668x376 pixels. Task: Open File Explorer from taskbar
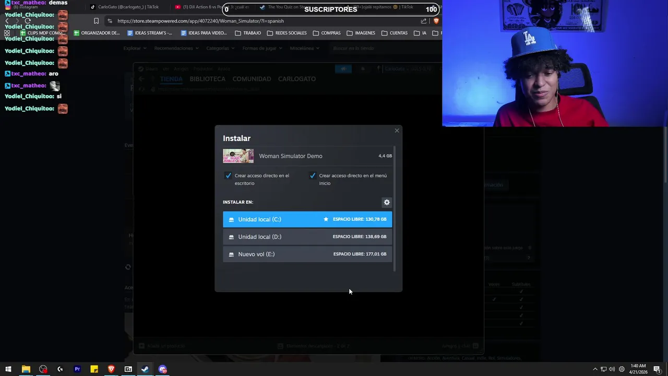[x=26, y=369]
